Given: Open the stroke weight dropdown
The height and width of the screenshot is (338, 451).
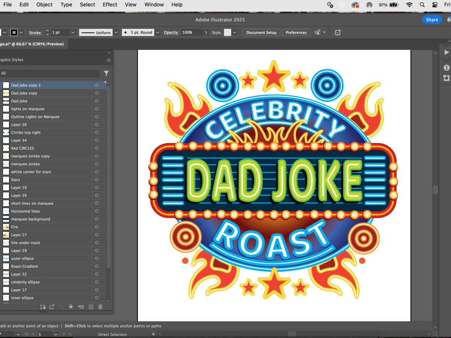Looking at the screenshot, I should 73,33.
